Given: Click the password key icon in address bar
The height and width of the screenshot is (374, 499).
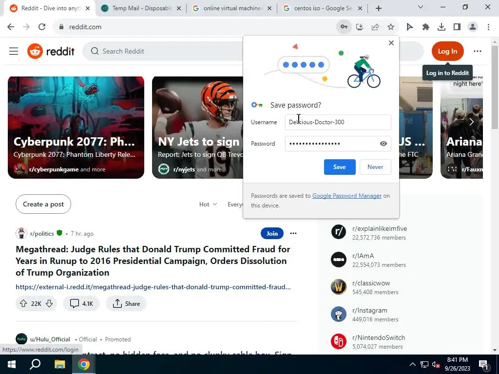Looking at the screenshot, I should [344, 27].
